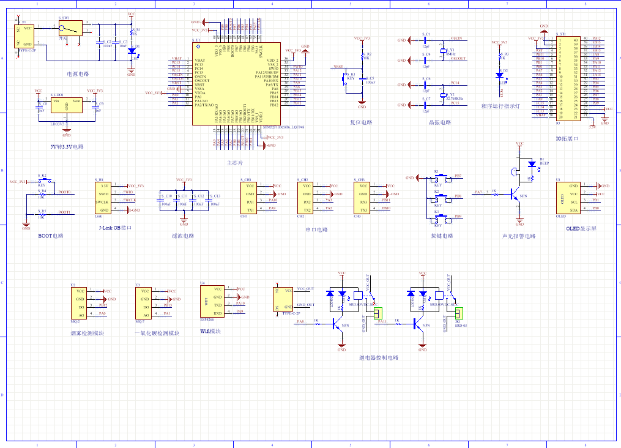Click the LDO3V3 regulator component
Screen dimensions: 621x448
coord(67,105)
